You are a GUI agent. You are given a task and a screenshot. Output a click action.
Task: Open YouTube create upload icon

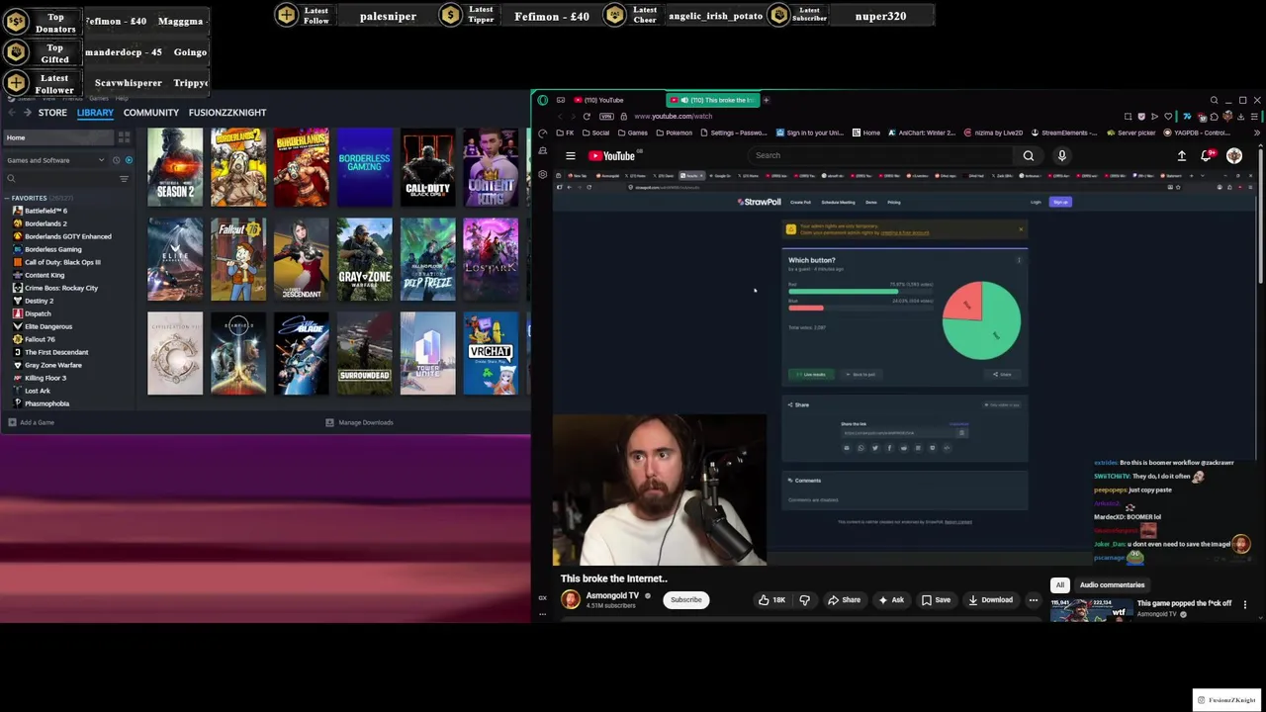click(x=1182, y=155)
